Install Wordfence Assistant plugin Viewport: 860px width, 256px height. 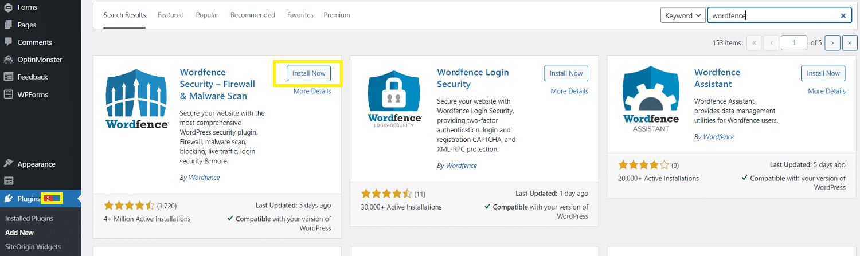coord(823,73)
